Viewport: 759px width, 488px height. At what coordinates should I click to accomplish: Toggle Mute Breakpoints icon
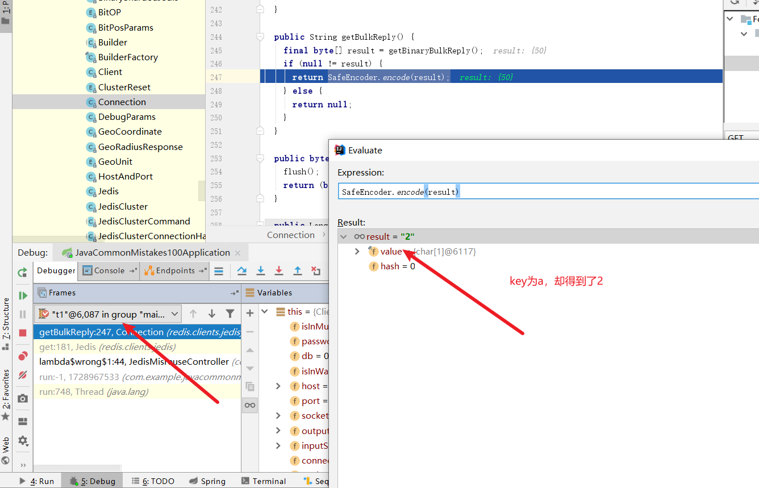(x=23, y=375)
